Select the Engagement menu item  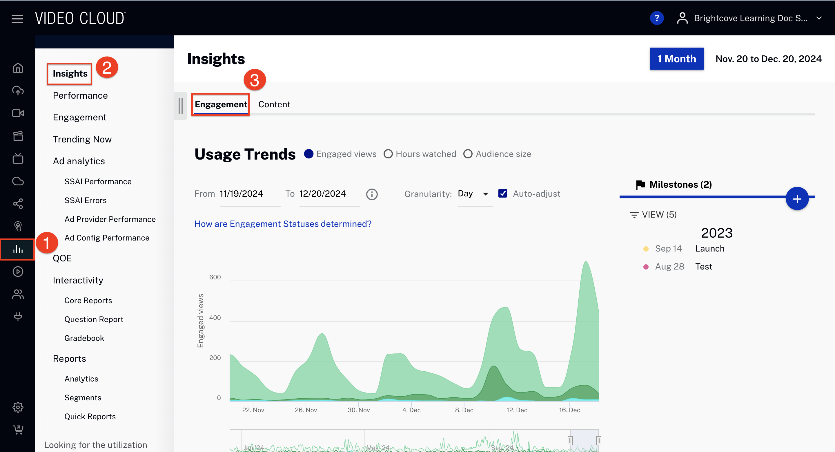(79, 117)
